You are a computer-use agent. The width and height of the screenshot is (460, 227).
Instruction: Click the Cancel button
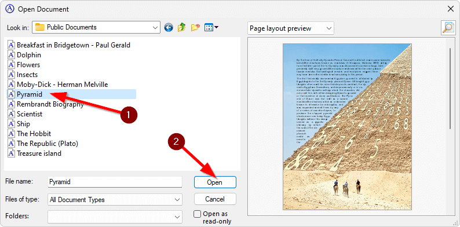(215, 199)
